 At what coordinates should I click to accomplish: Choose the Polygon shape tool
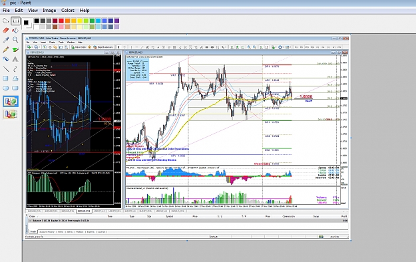(15, 78)
